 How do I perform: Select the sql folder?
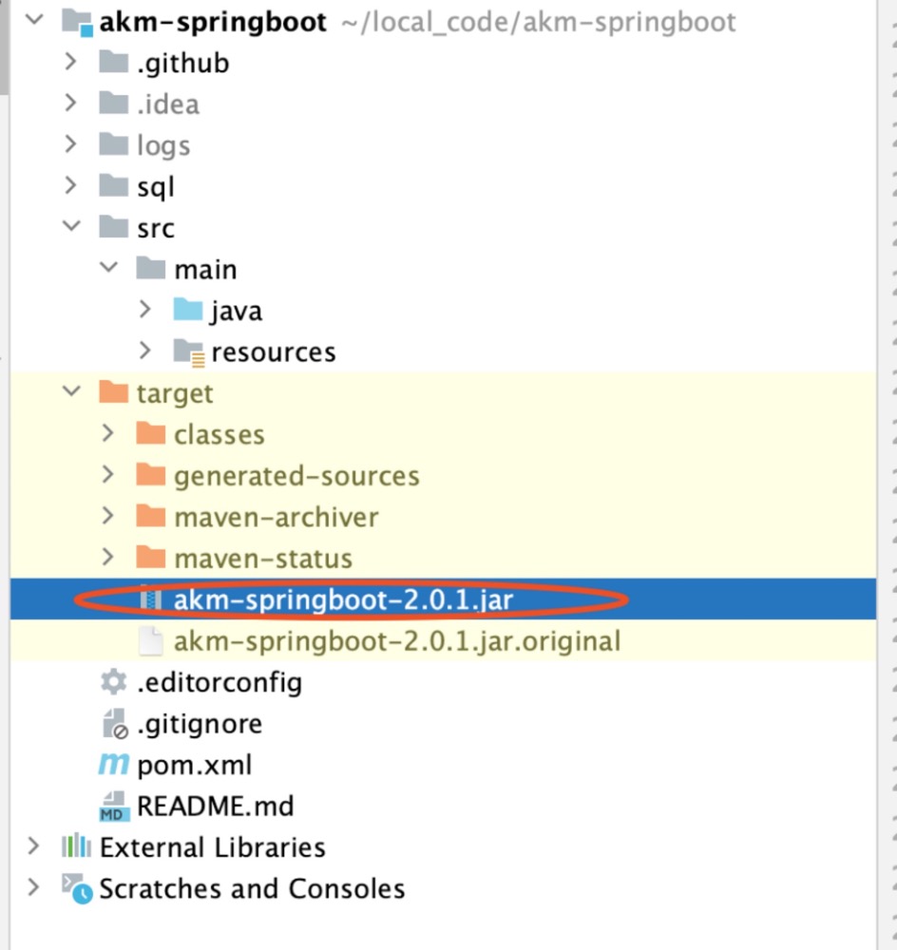point(155,187)
